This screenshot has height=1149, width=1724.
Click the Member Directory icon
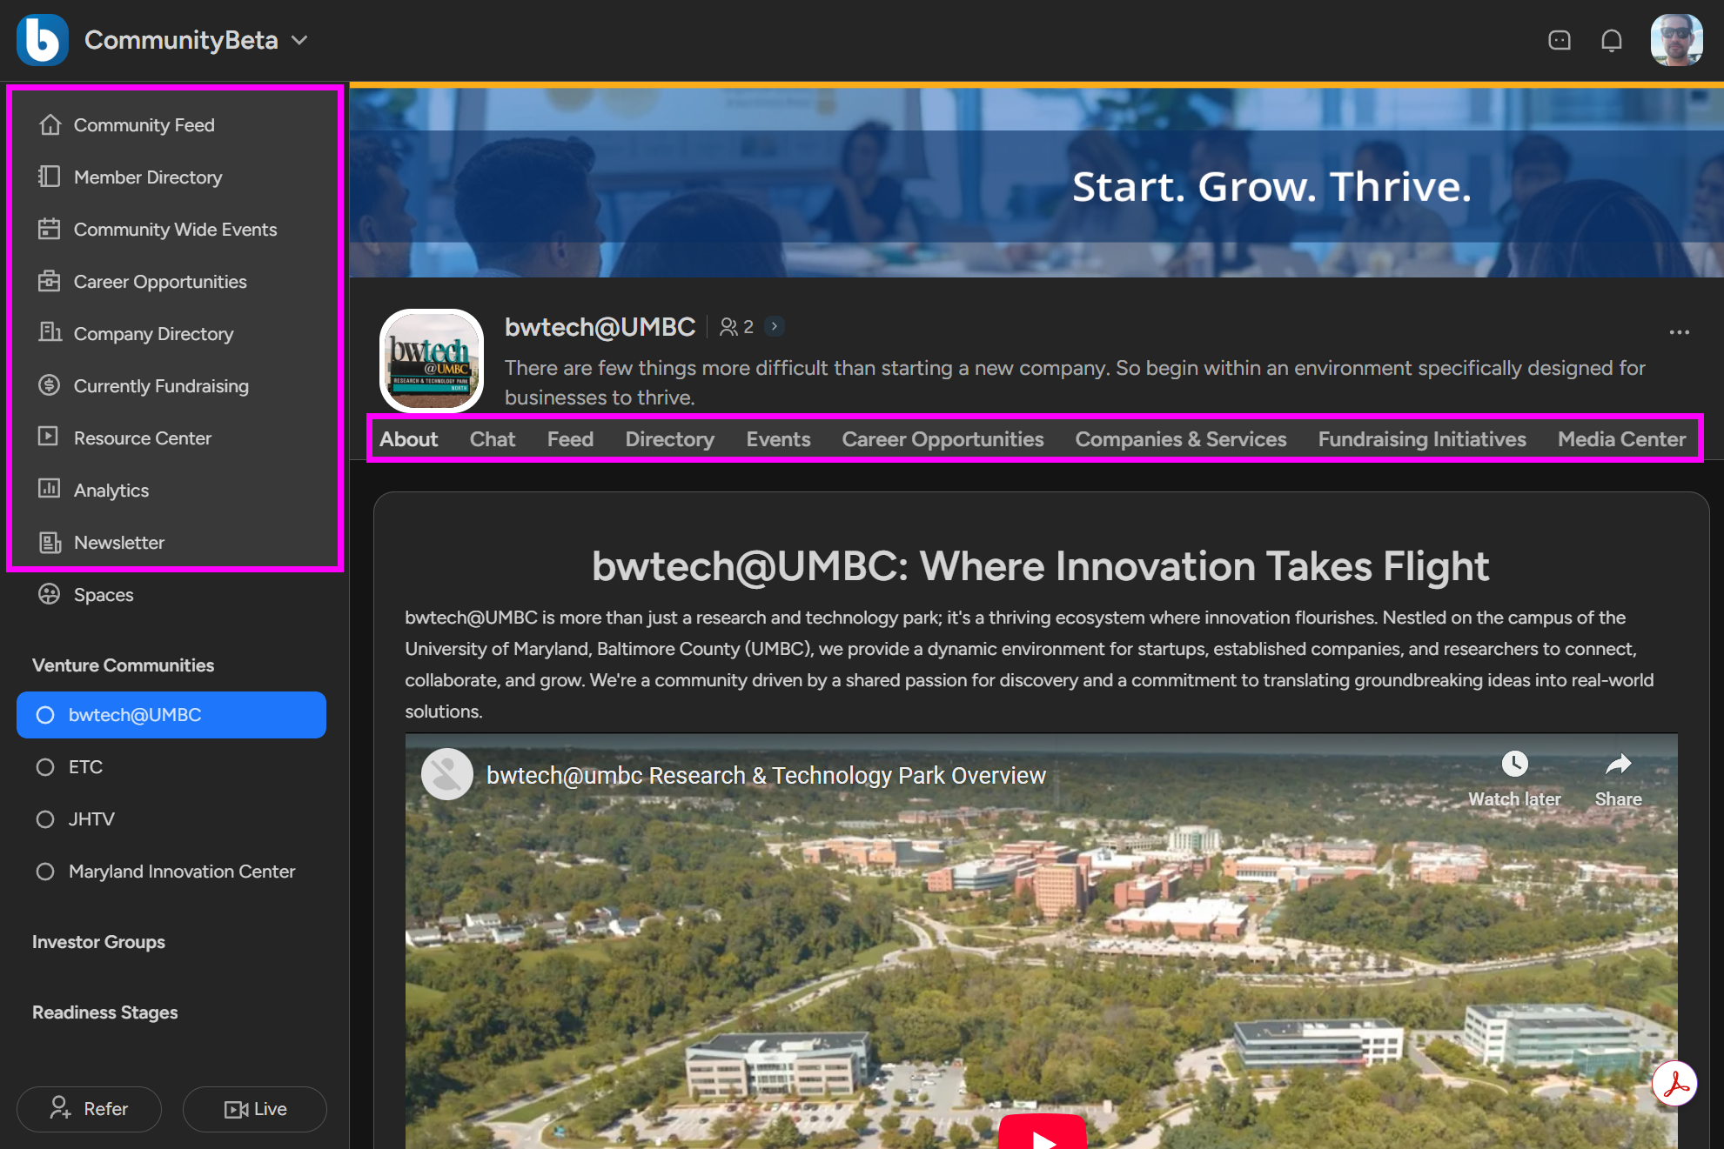pyautogui.click(x=50, y=177)
